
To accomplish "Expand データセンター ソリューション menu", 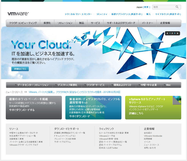I will tap(31, 85).
